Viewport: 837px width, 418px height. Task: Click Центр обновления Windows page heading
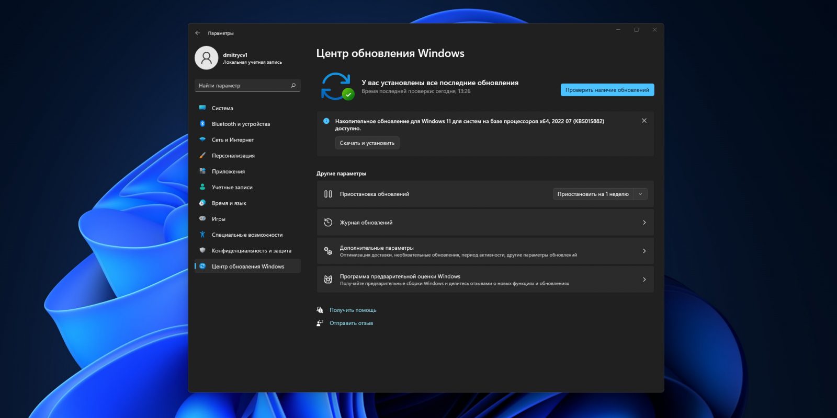(390, 53)
